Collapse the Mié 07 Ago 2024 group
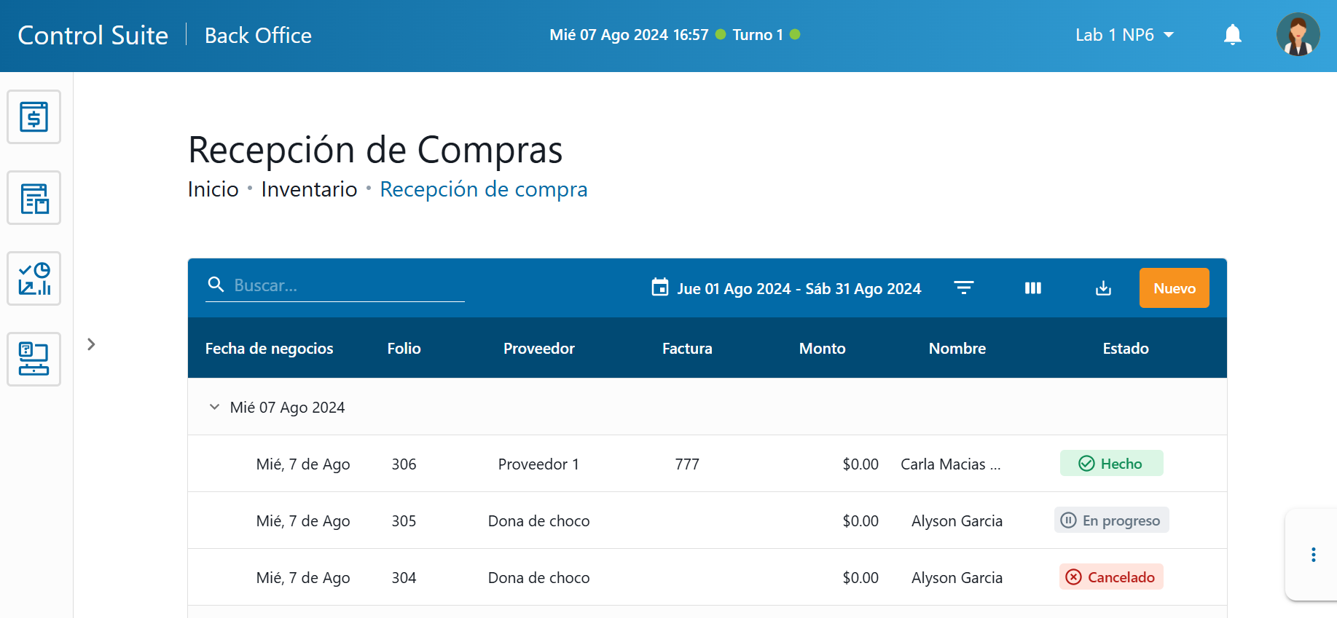The height and width of the screenshot is (618, 1337). (x=214, y=407)
